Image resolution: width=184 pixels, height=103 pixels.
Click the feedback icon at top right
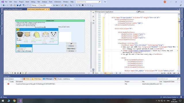point(181,5)
